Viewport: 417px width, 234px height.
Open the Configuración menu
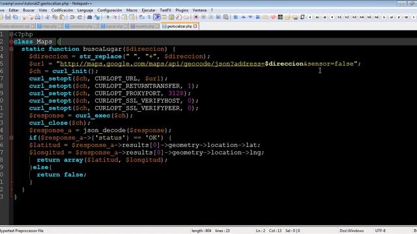[x=109, y=10]
